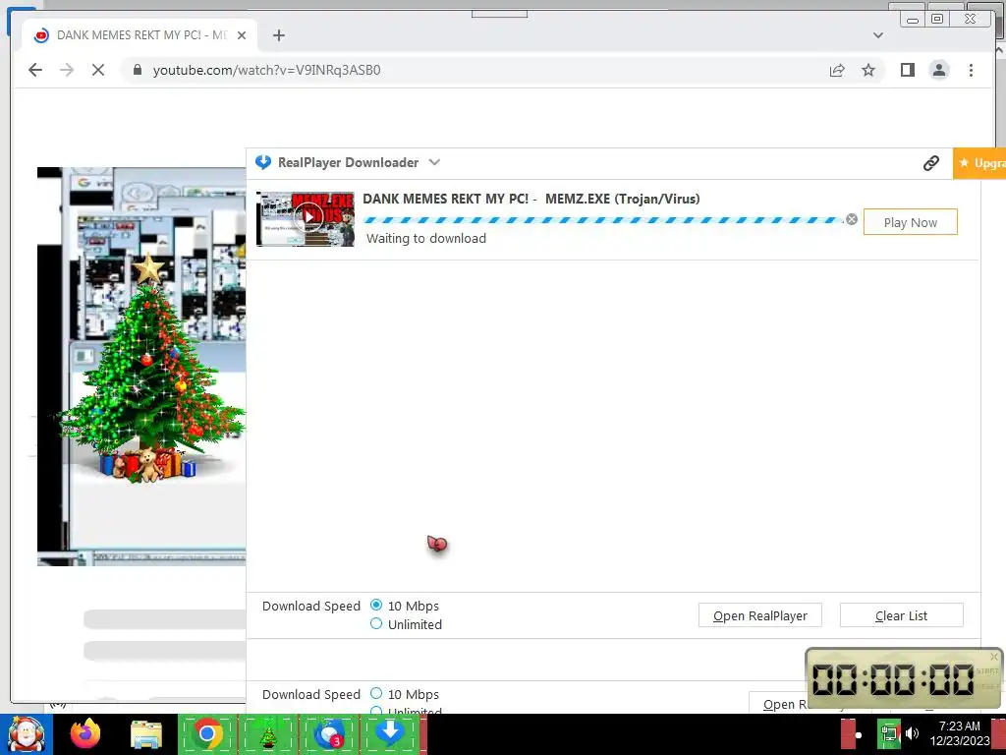
Task: Click the download progress bar
Action: click(x=603, y=220)
